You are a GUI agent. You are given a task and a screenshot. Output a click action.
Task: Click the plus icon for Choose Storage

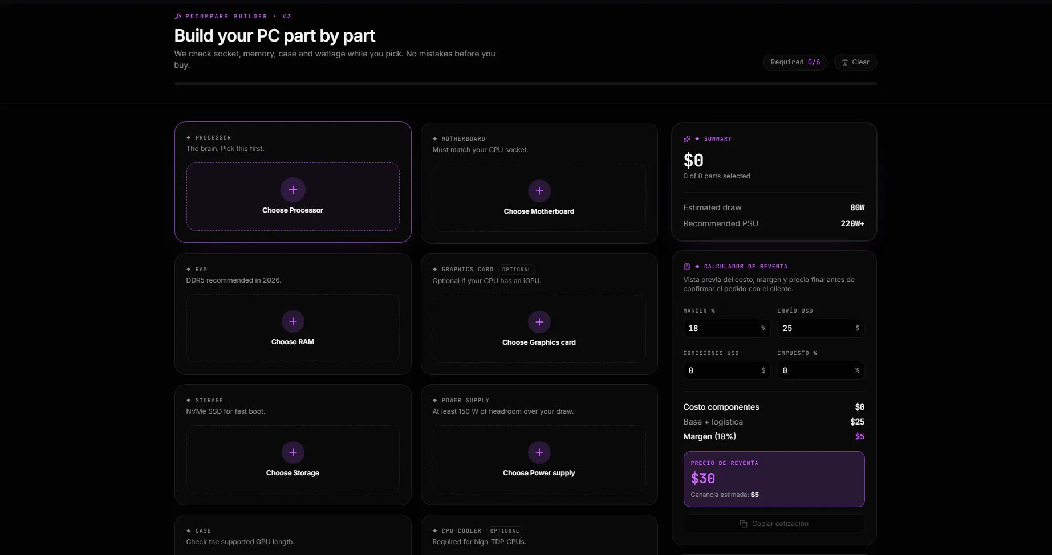click(x=293, y=452)
